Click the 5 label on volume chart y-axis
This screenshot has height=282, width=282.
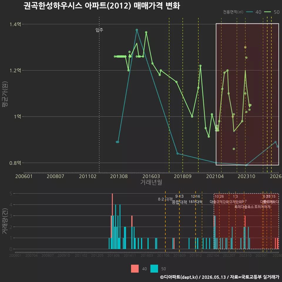click(11, 194)
